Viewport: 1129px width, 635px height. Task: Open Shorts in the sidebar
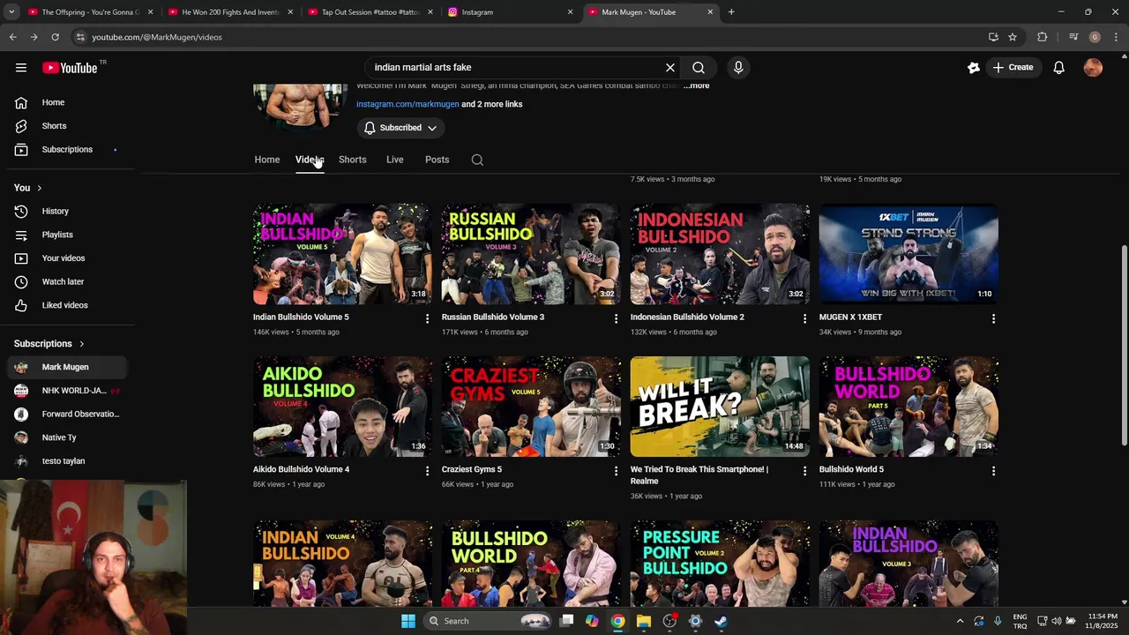coord(67,126)
